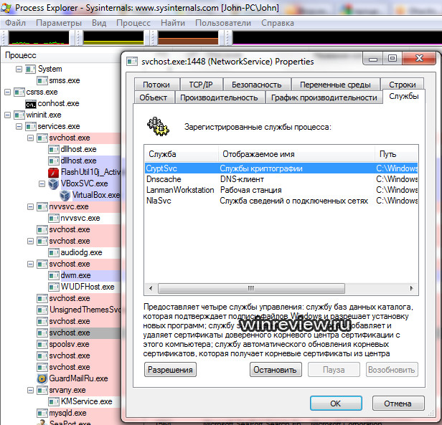The image size is (442, 425).
Task: Click the FlashUtil10j red Flash icon
Action: click(53, 172)
